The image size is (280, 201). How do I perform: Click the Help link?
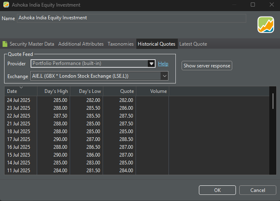point(163,64)
